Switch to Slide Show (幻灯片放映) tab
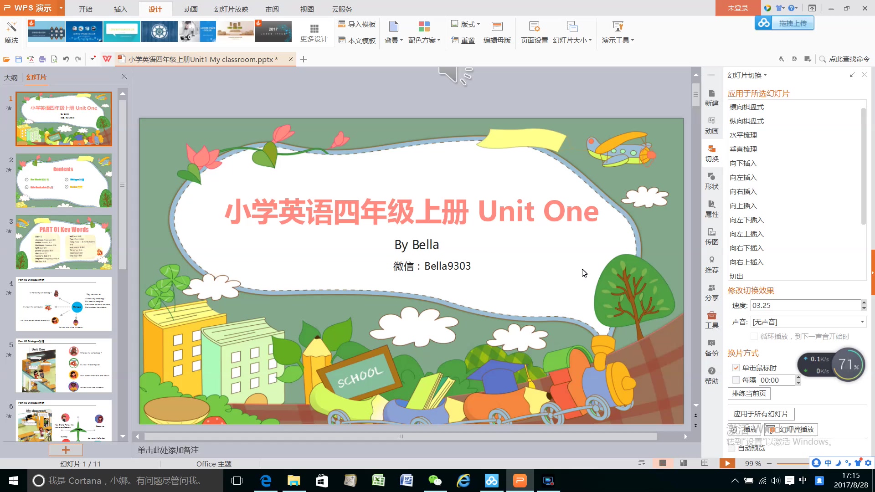 [231, 9]
